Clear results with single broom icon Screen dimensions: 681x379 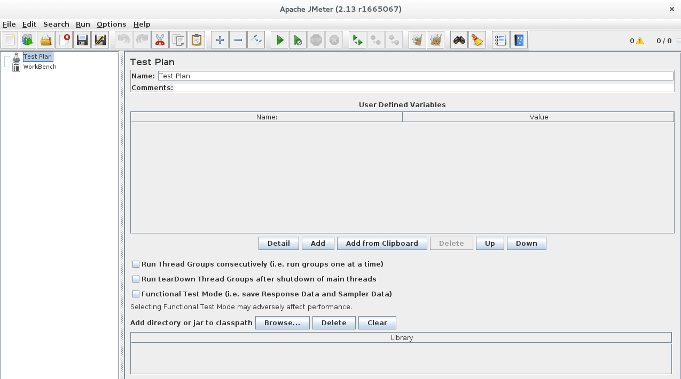tap(417, 40)
